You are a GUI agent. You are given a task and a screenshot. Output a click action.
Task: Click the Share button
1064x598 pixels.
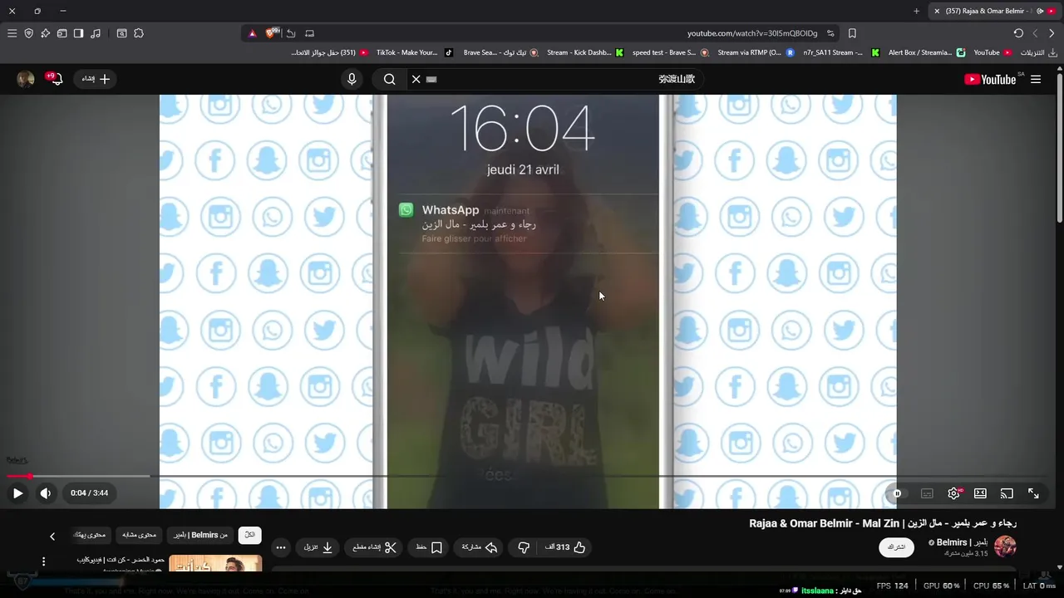coord(479,547)
